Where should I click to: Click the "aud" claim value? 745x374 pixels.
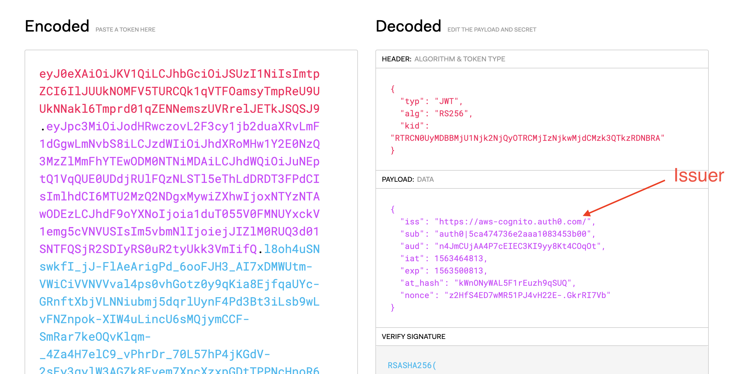[x=518, y=246]
